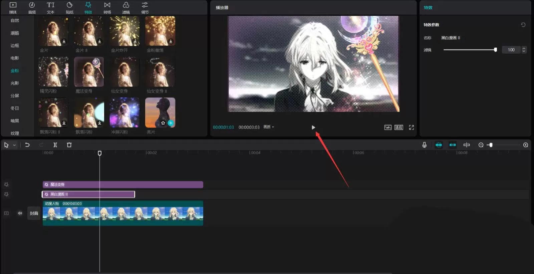Click the 适应 fit-ratio button

(x=399, y=127)
